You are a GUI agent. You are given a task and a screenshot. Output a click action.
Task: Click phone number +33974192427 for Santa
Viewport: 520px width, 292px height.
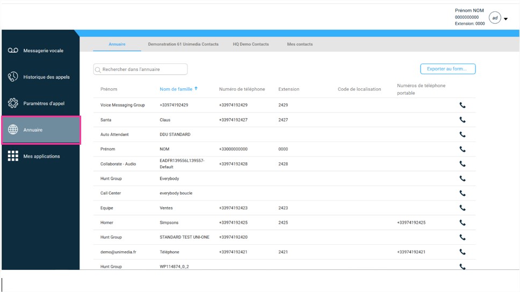click(233, 120)
